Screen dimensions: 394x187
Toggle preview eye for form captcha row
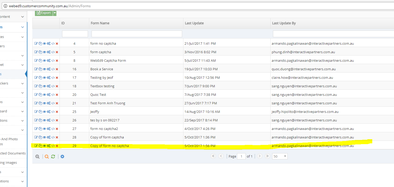(x=44, y=52)
